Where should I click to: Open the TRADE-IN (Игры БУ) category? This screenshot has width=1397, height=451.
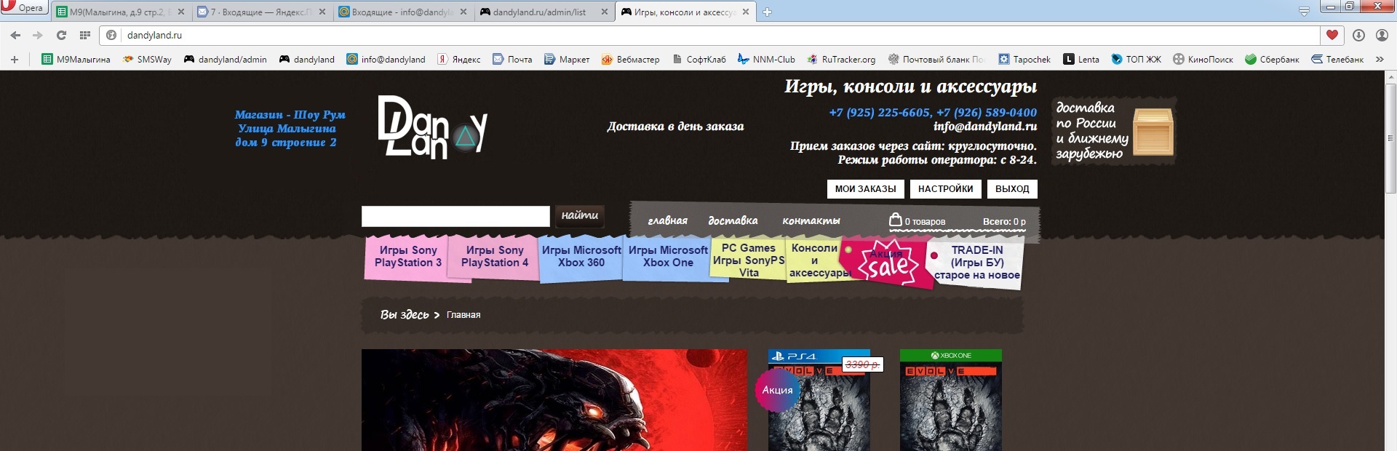coord(976,263)
